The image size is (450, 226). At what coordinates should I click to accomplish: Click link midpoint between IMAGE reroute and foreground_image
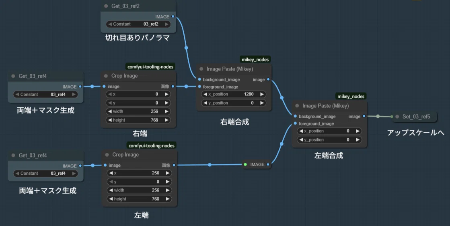(282, 144)
